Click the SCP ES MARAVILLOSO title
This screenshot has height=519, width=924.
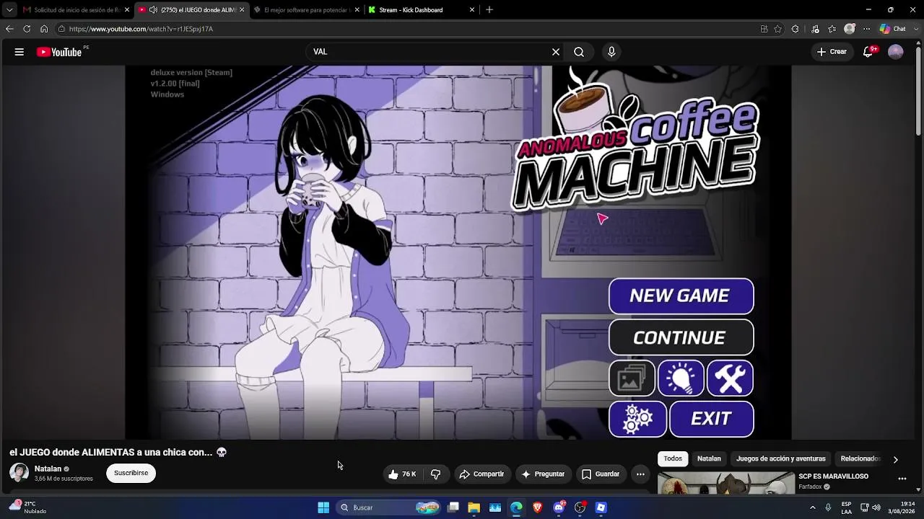pyautogui.click(x=833, y=476)
